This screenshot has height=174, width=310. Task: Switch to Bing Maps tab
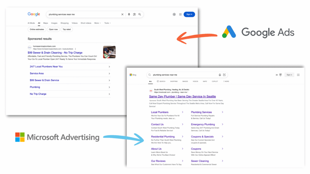tap(205, 81)
